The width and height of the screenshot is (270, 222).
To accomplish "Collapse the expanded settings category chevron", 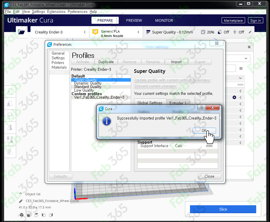I will (240, 78).
